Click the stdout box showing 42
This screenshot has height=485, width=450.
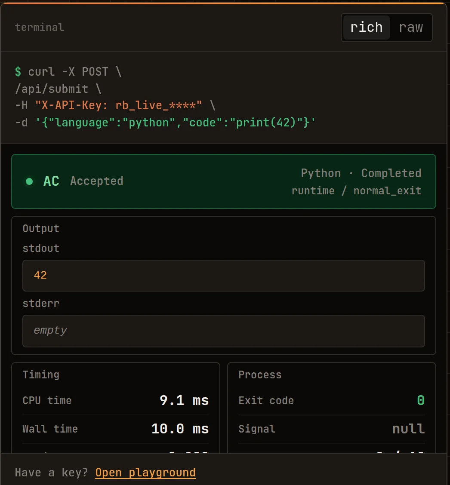[223, 275]
